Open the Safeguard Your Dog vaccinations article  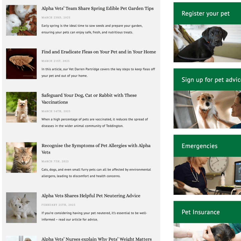tap(89, 99)
